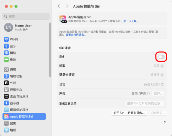The image size is (172, 136).
Task: Click the 网络 globe icon
Action: 6,53
